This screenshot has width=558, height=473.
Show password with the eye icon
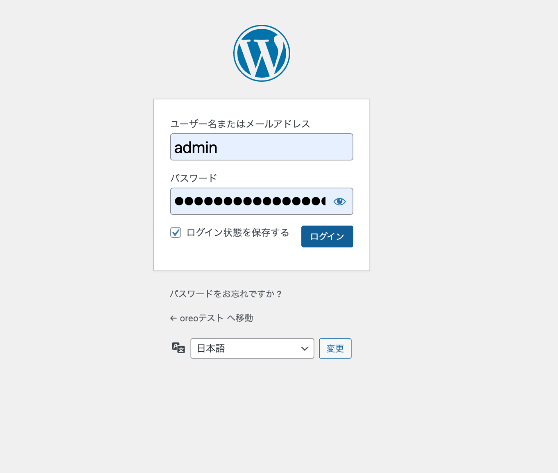click(x=340, y=202)
